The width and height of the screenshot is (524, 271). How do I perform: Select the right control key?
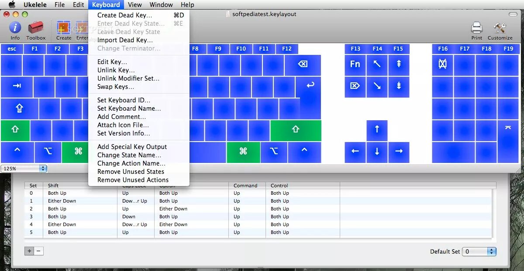(304, 152)
